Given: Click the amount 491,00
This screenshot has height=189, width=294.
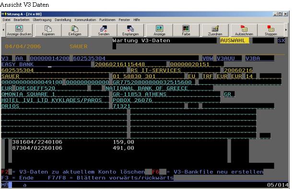Looking at the screenshot, I should pos(123,148).
